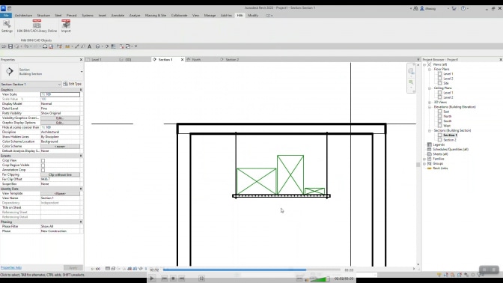Switch to the Modify ribbon tab
This screenshot has height=283, width=503.
253,16
